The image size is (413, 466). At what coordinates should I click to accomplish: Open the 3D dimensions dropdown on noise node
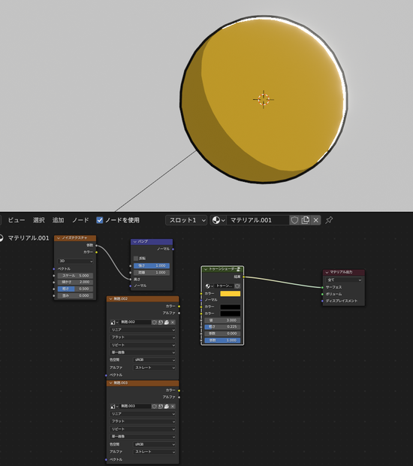click(x=75, y=261)
